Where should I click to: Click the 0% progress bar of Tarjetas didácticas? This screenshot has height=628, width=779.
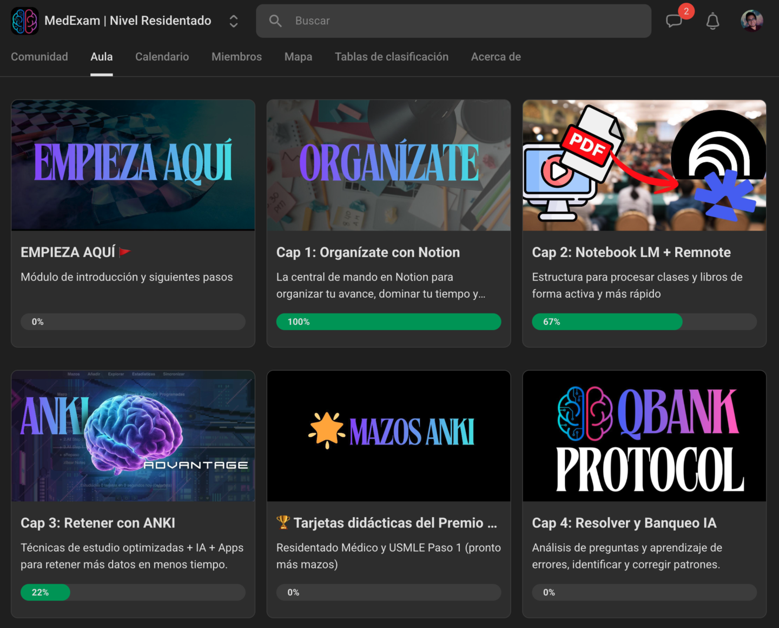[x=389, y=592]
